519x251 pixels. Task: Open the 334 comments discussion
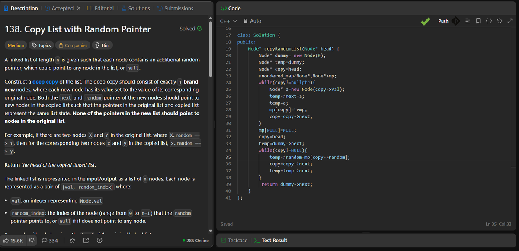point(50,241)
